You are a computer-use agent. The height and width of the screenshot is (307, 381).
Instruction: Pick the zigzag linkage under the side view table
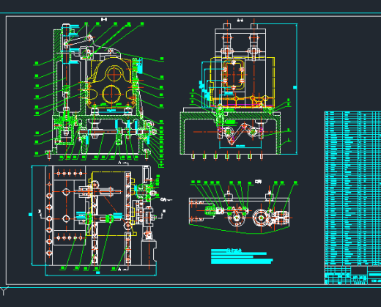coord(240,134)
